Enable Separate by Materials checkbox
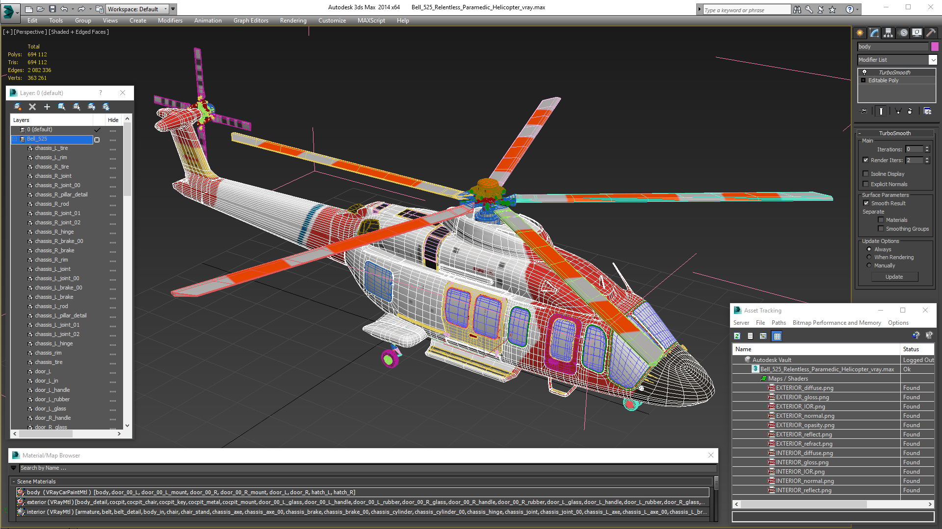The height and width of the screenshot is (529, 942). [881, 220]
